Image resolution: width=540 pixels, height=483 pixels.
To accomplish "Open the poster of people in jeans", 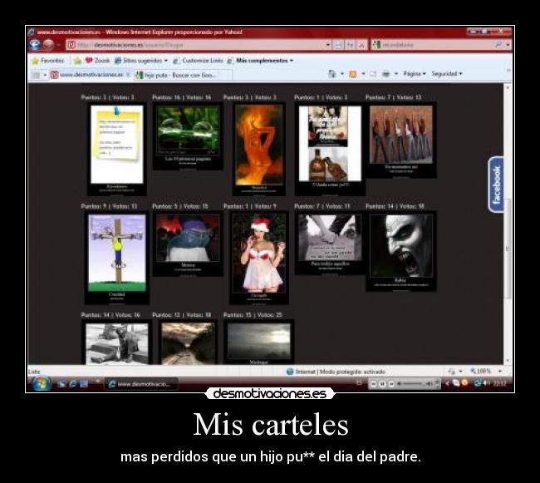I will coord(401,140).
